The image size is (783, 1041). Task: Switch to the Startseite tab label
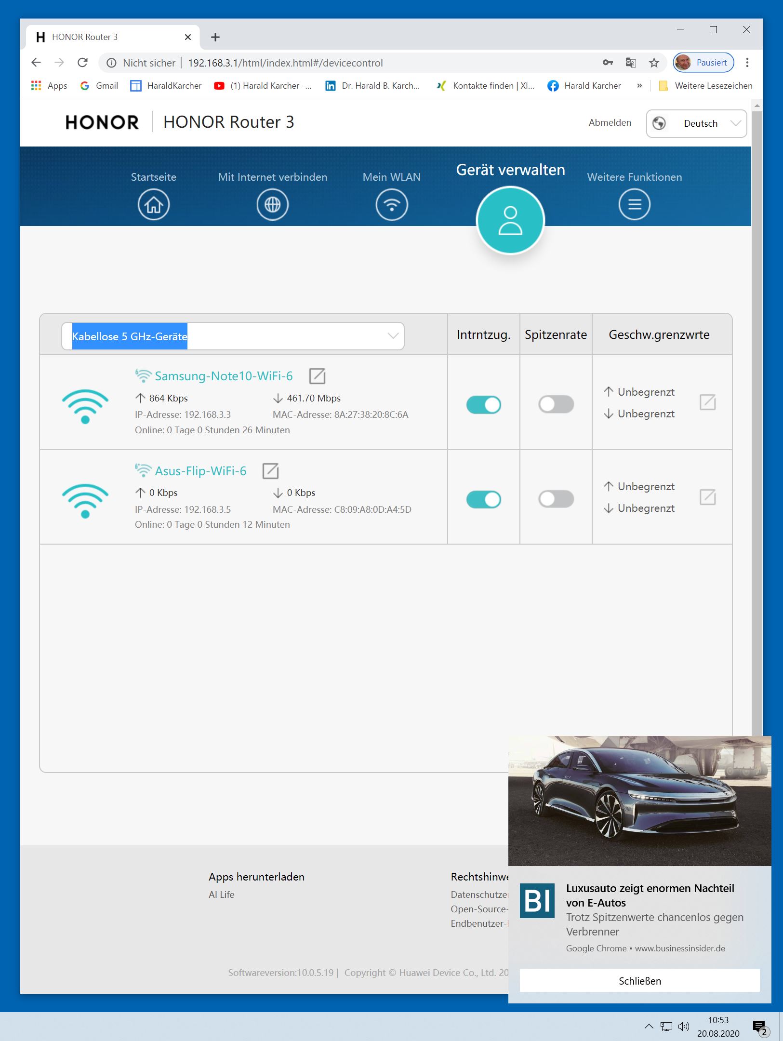(x=154, y=177)
